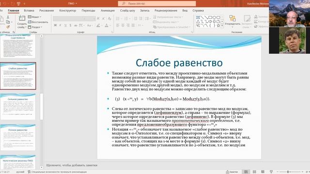Open the Переходы tab
The width and height of the screenshot is (310, 174).
tap(88, 11)
